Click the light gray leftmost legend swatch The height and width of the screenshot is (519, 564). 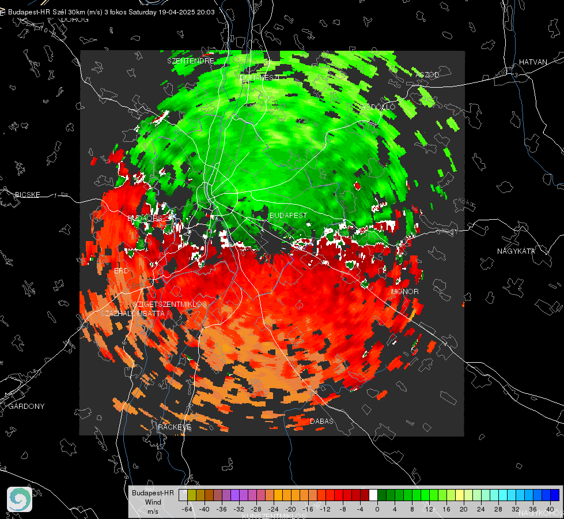pyautogui.click(x=183, y=495)
